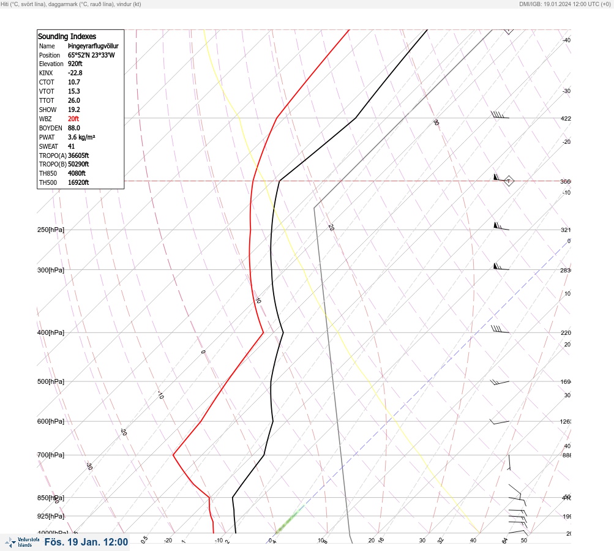Click the TROPO(A) value '36605ft'

pos(78,156)
